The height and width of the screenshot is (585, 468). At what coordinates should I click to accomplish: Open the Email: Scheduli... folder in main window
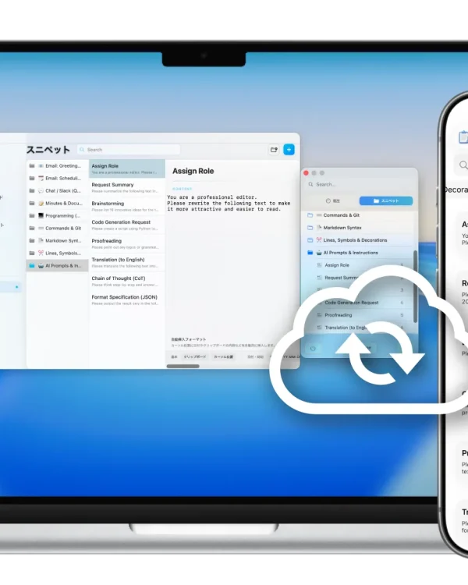click(57, 179)
